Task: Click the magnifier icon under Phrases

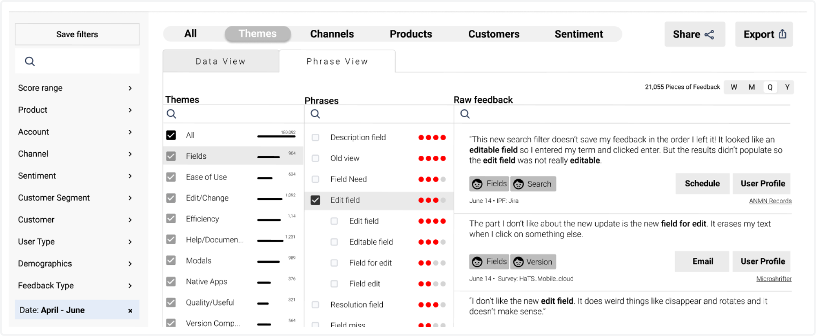Action: [315, 114]
